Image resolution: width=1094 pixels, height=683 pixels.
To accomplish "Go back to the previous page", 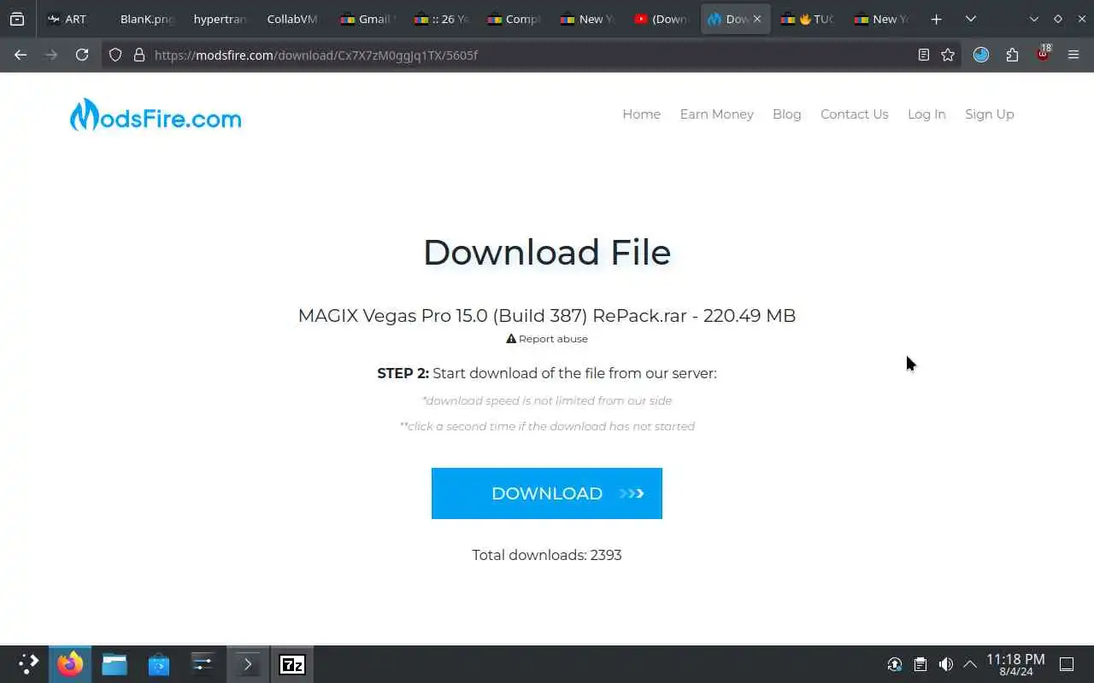I will [21, 55].
